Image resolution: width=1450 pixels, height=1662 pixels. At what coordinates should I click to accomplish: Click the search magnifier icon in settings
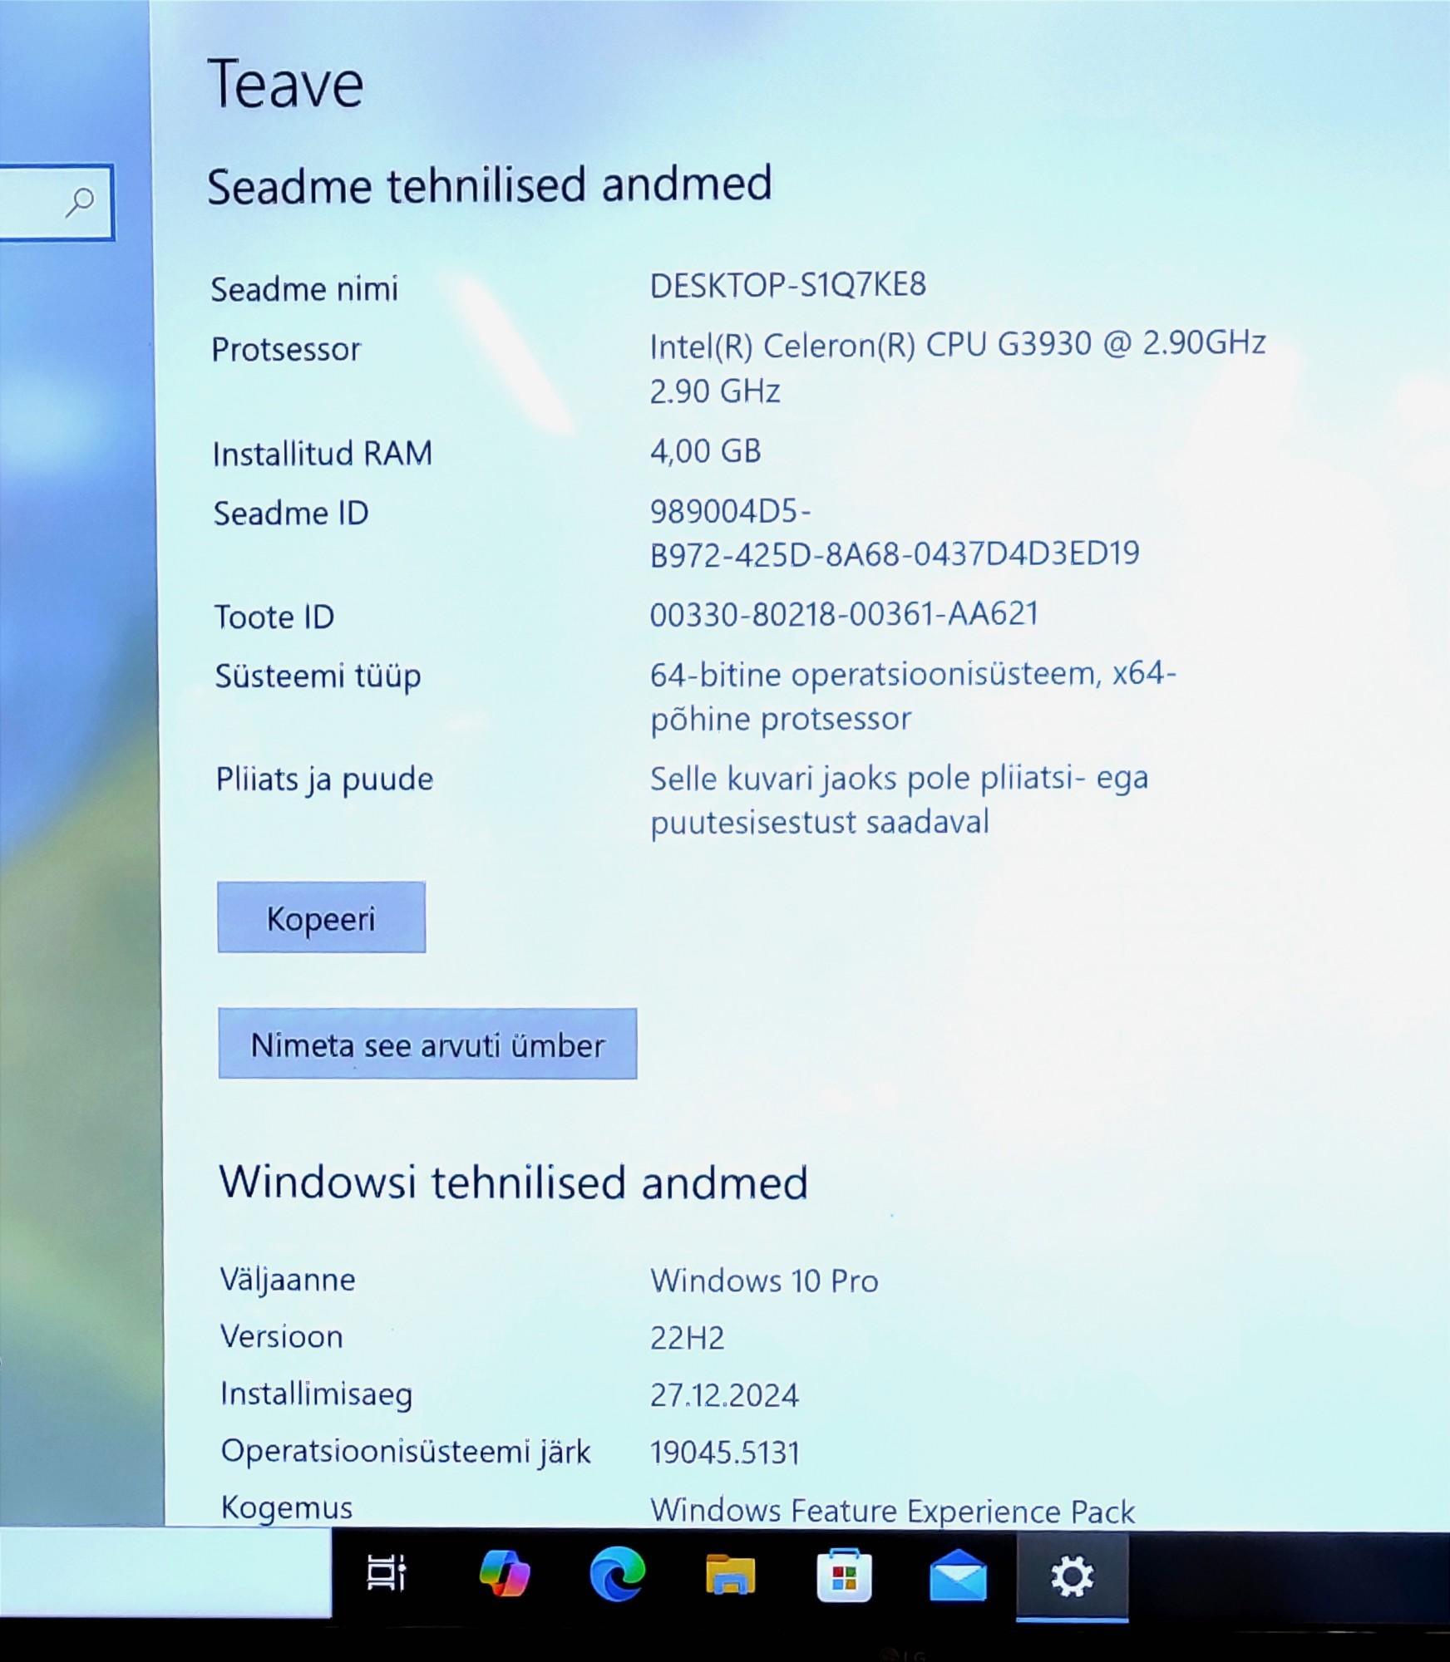point(81,202)
